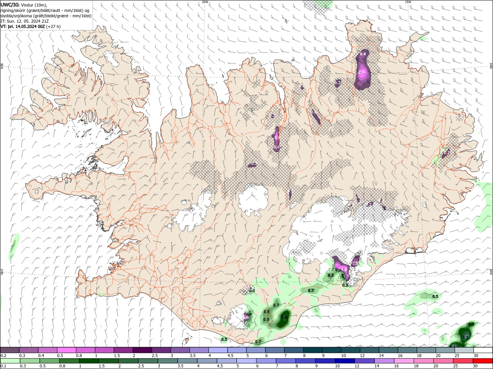Click the '0.3' snow value in the north
This screenshot has width=493, height=369.
point(337,82)
